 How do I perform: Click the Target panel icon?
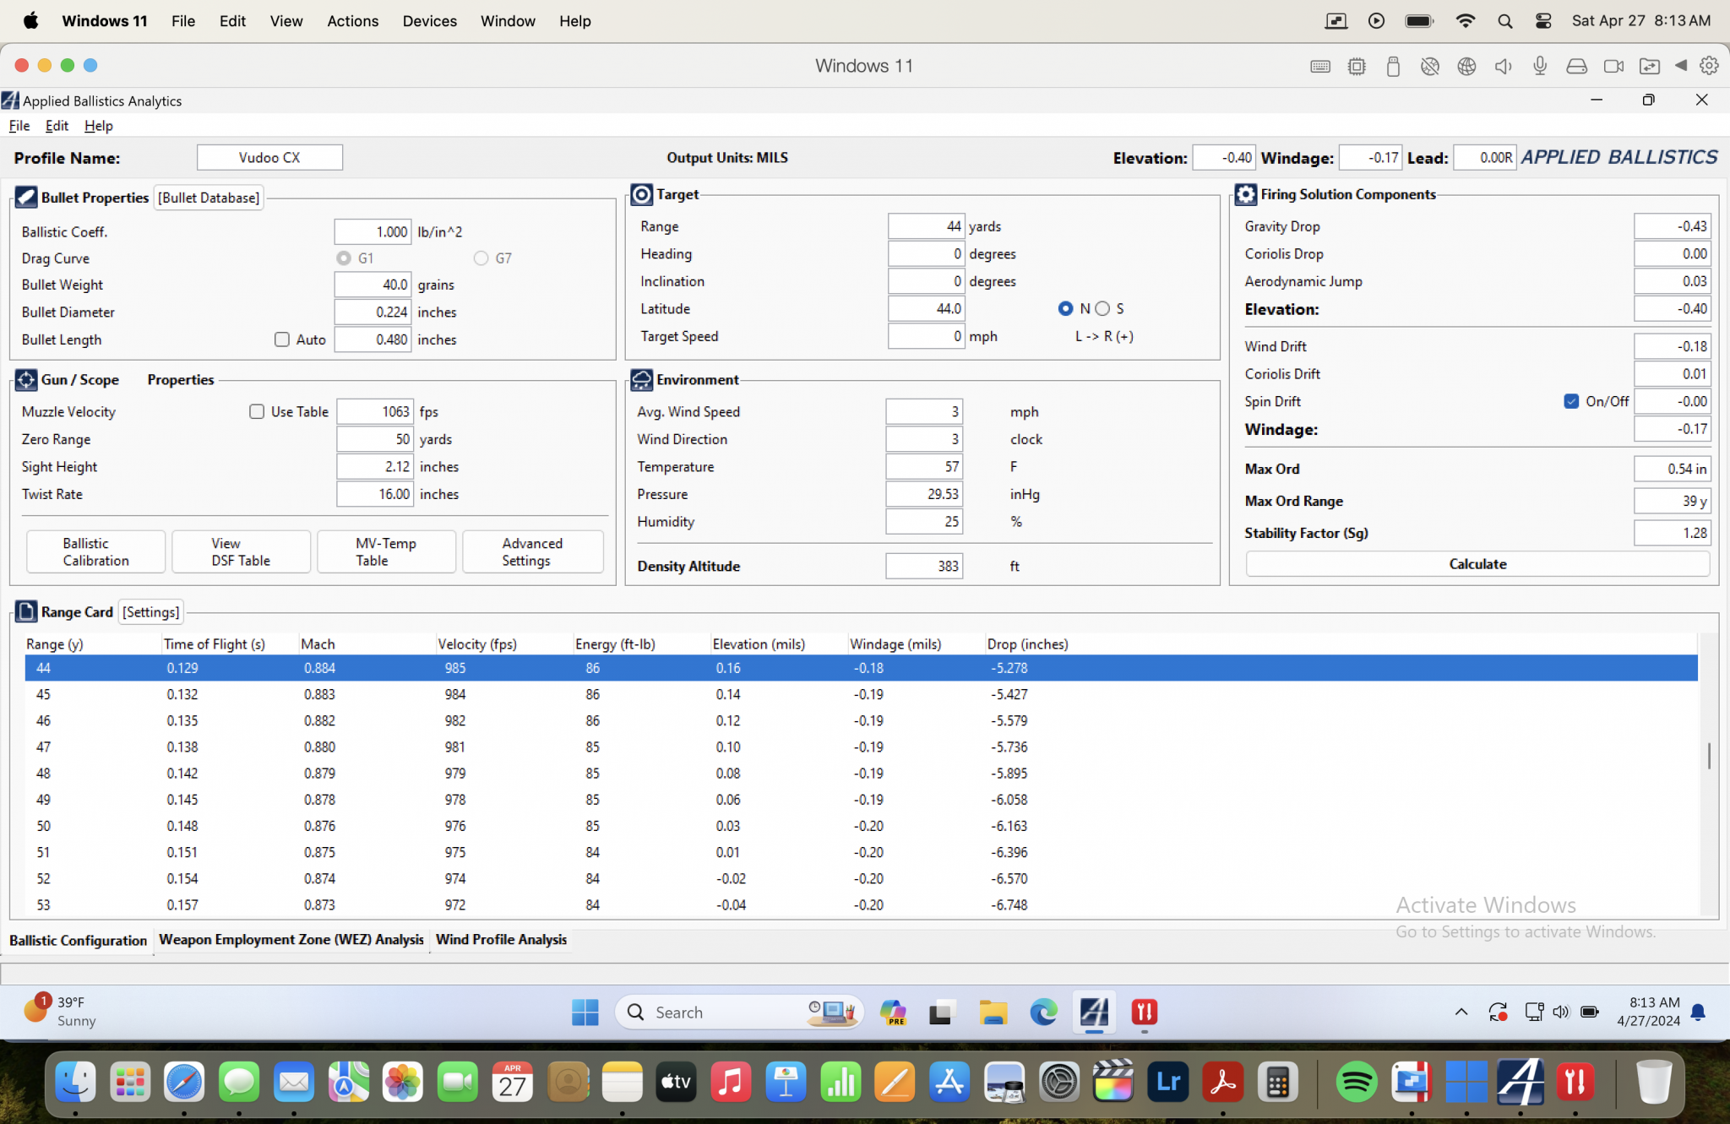point(642,194)
